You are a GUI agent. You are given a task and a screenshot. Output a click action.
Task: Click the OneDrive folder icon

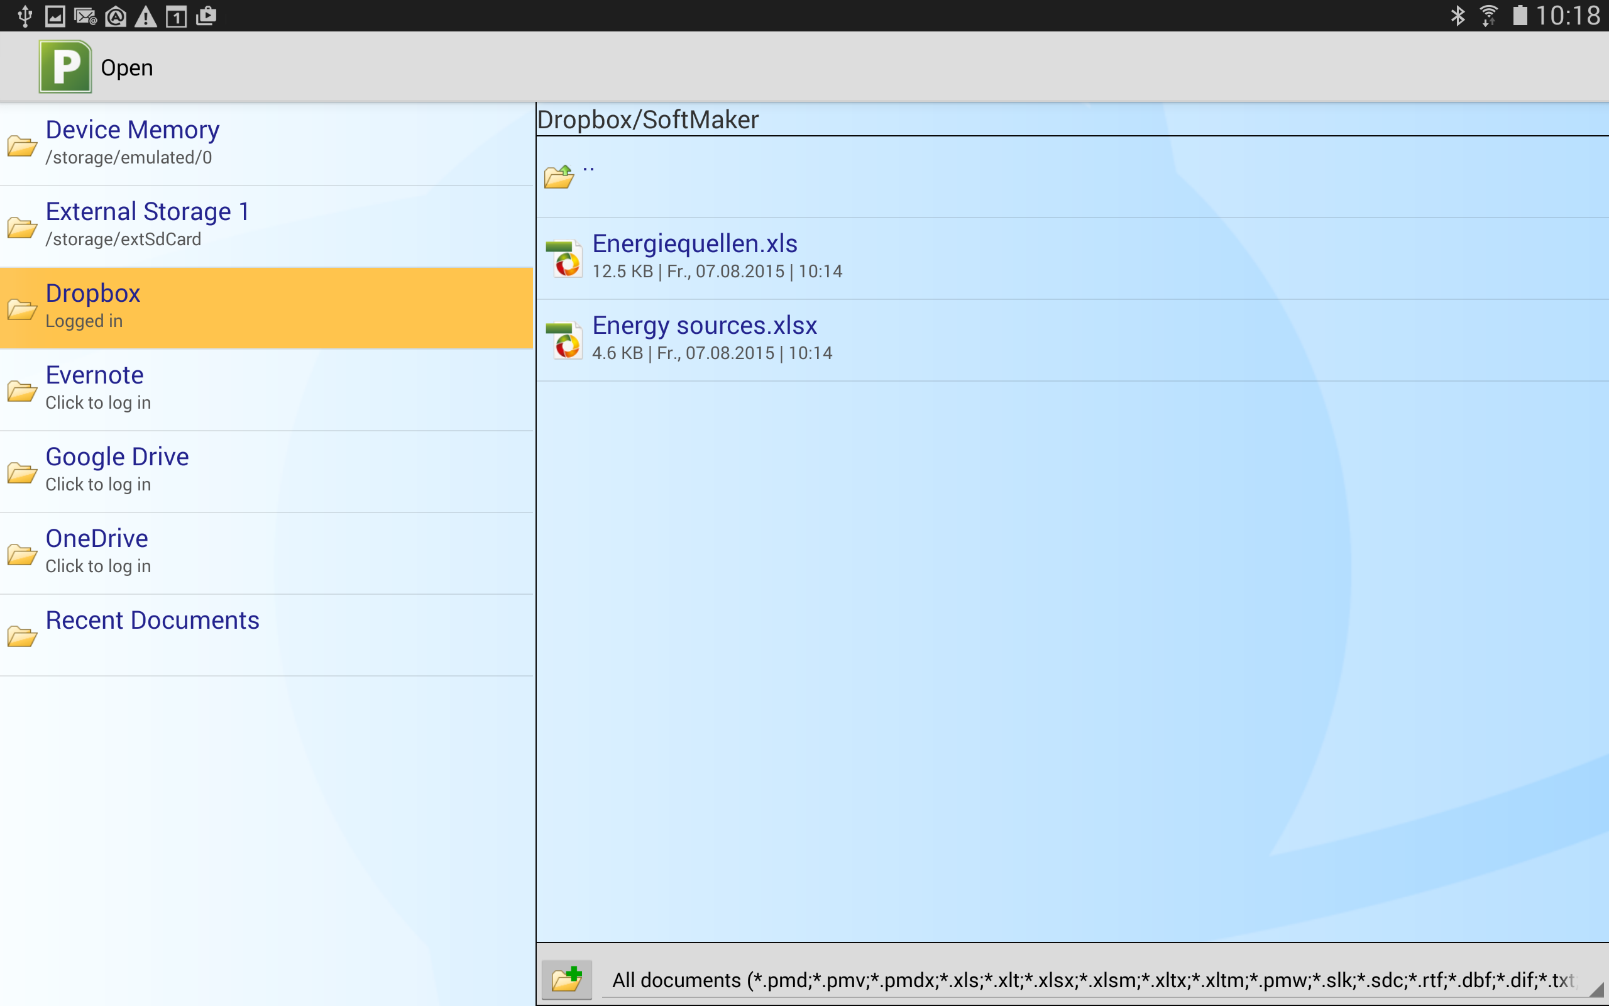[x=22, y=555]
